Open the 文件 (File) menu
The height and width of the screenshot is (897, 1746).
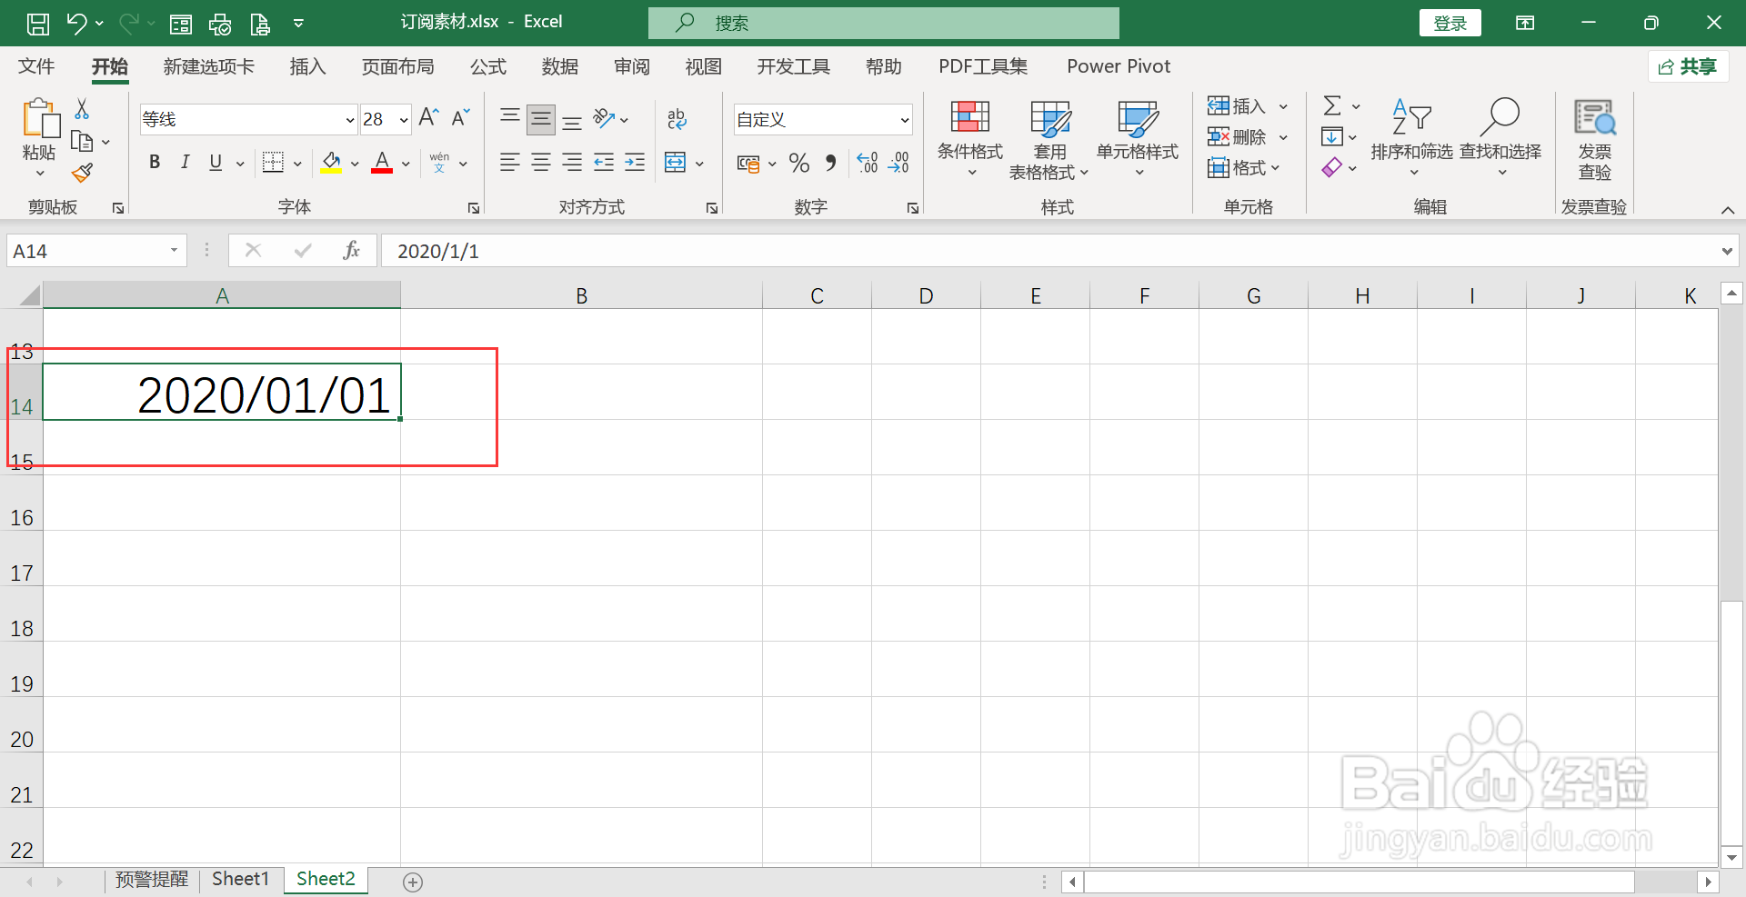(36, 66)
